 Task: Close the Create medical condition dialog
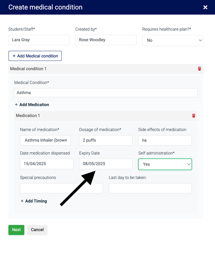(x=205, y=7)
